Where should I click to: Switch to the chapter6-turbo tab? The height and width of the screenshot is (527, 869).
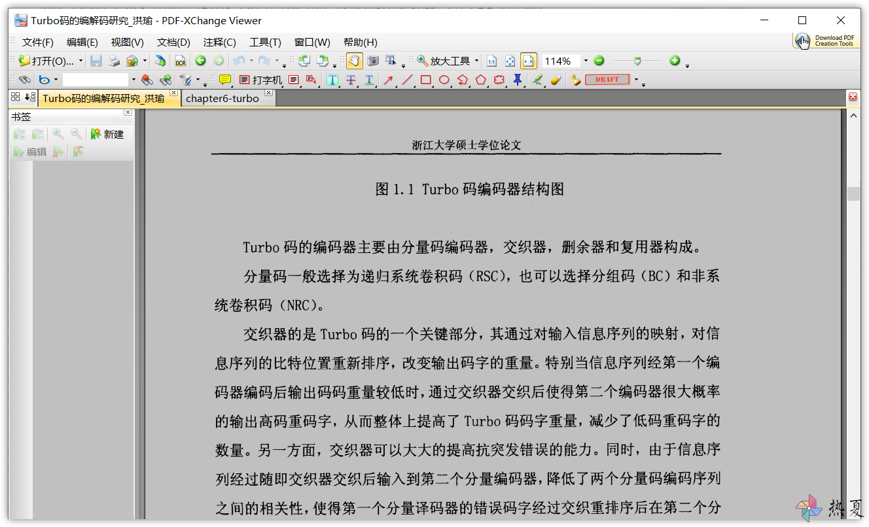222,98
